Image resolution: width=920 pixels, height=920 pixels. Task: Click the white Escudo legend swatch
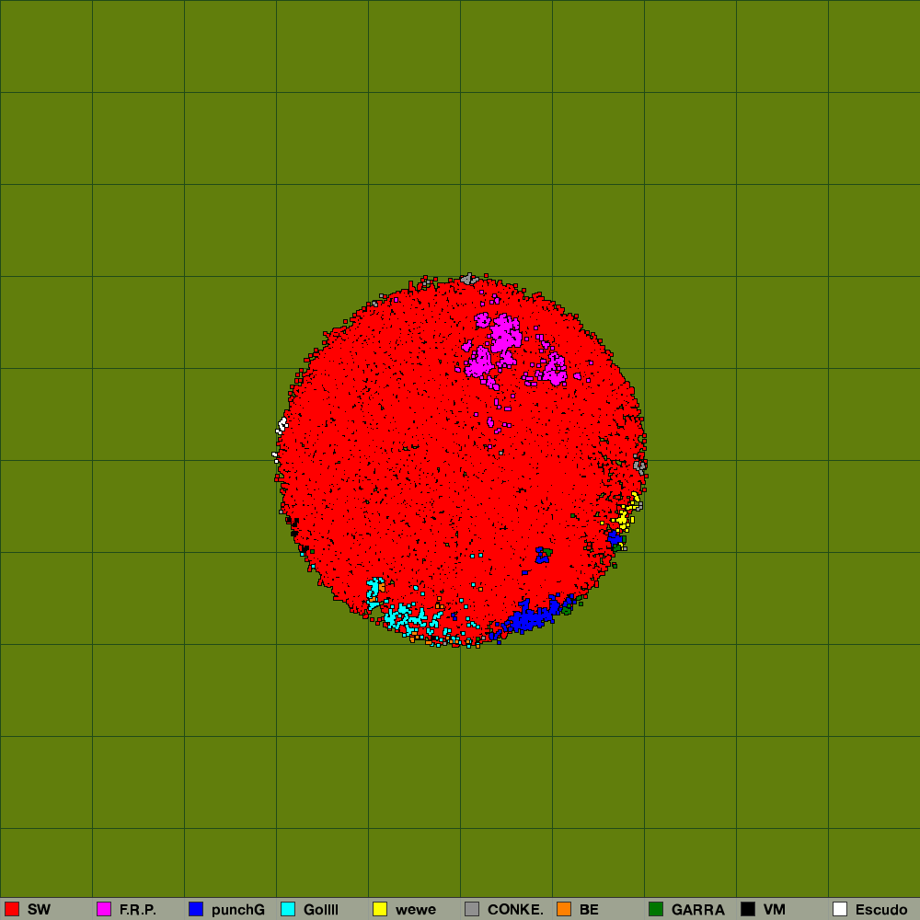pyautogui.click(x=840, y=909)
